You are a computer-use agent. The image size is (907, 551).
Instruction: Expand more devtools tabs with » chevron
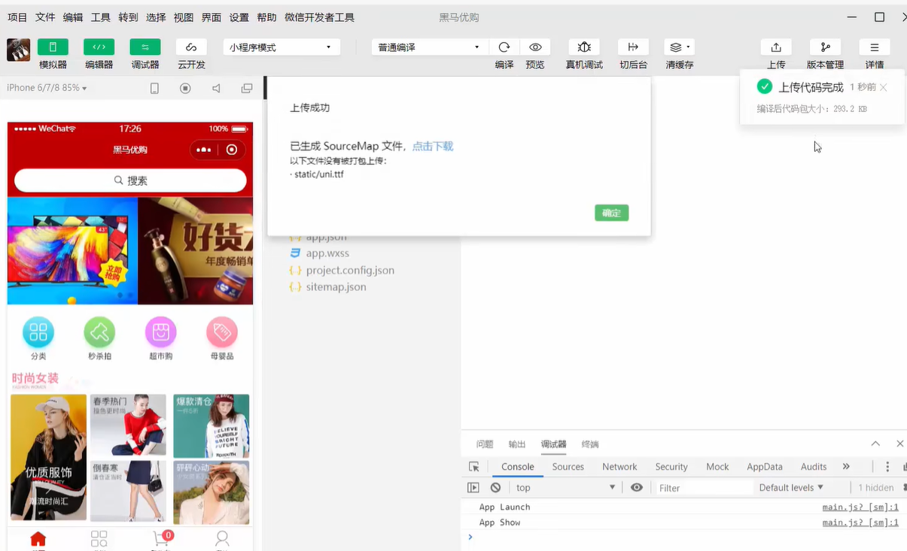click(x=846, y=467)
